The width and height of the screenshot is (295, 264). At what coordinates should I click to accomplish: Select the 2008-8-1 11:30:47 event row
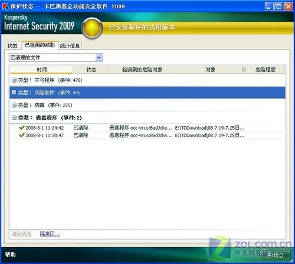pyautogui.click(x=147, y=136)
